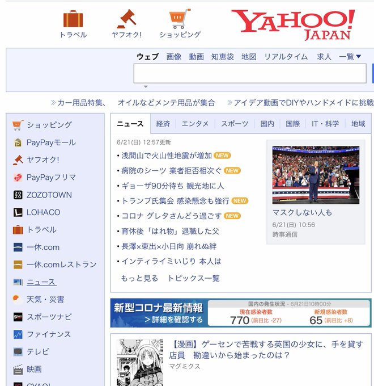Open アイデア動画でDIY promo link
The width and height of the screenshot is (374, 386).
click(300, 103)
